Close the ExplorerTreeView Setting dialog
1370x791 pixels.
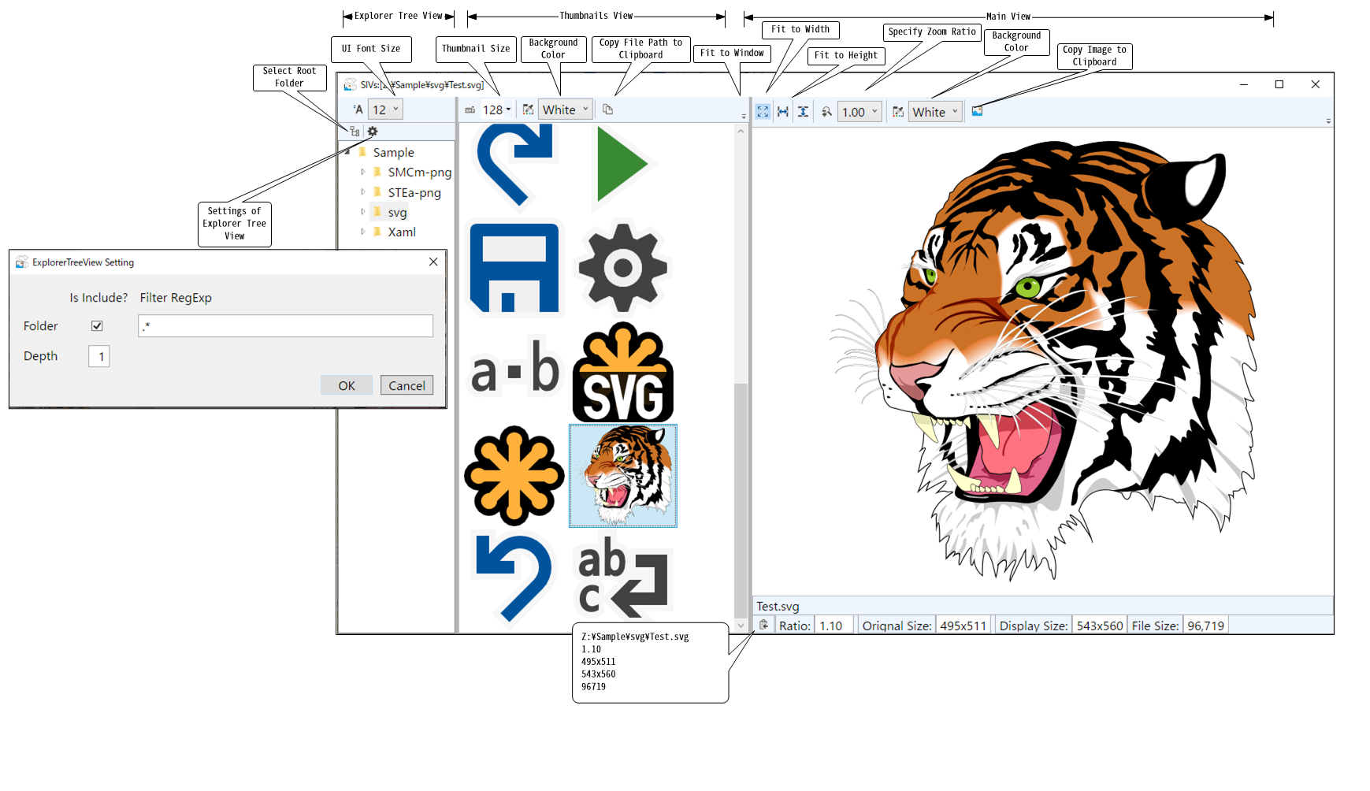click(433, 262)
